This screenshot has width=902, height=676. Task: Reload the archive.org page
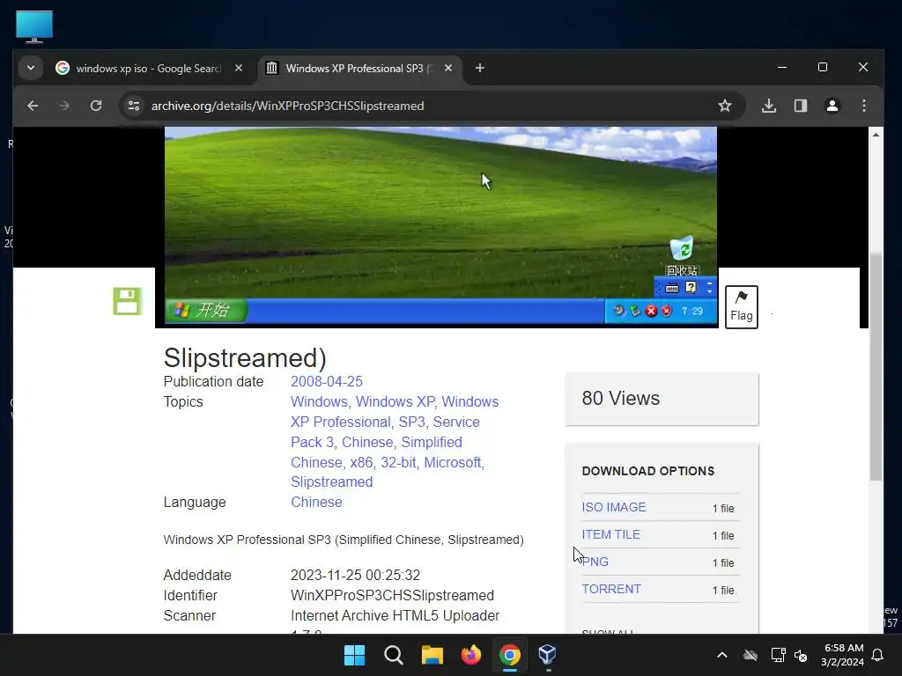[x=96, y=106]
